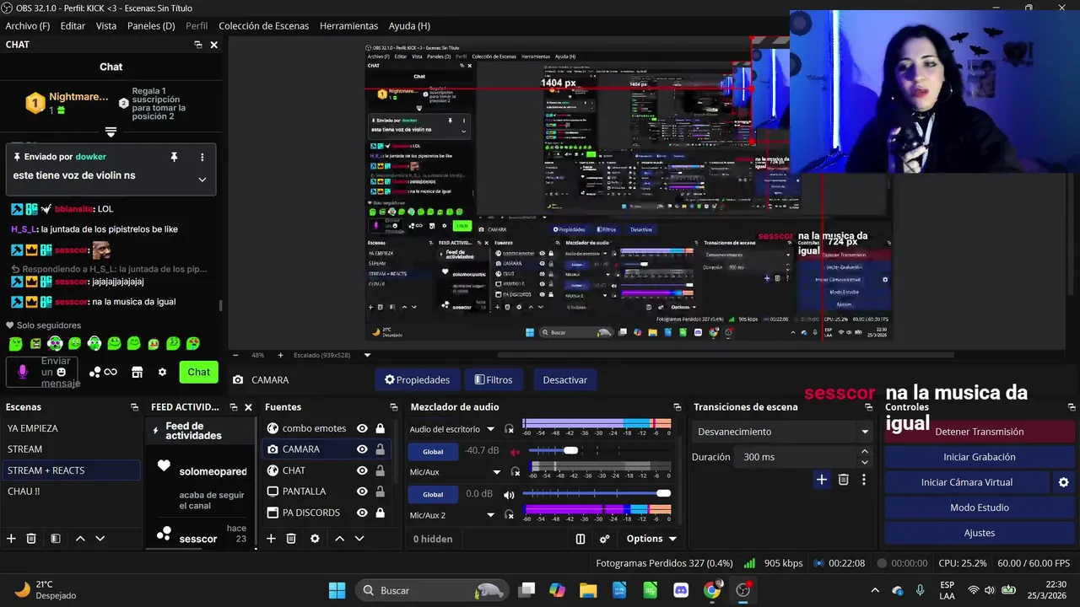Open the emoji picker in chat input
1080x607 pixels.
62,372
